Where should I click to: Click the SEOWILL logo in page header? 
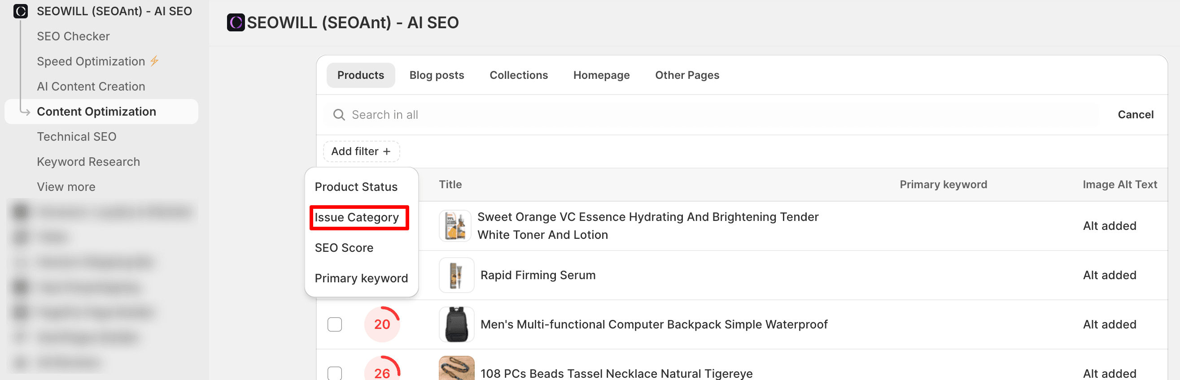click(236, 22)
